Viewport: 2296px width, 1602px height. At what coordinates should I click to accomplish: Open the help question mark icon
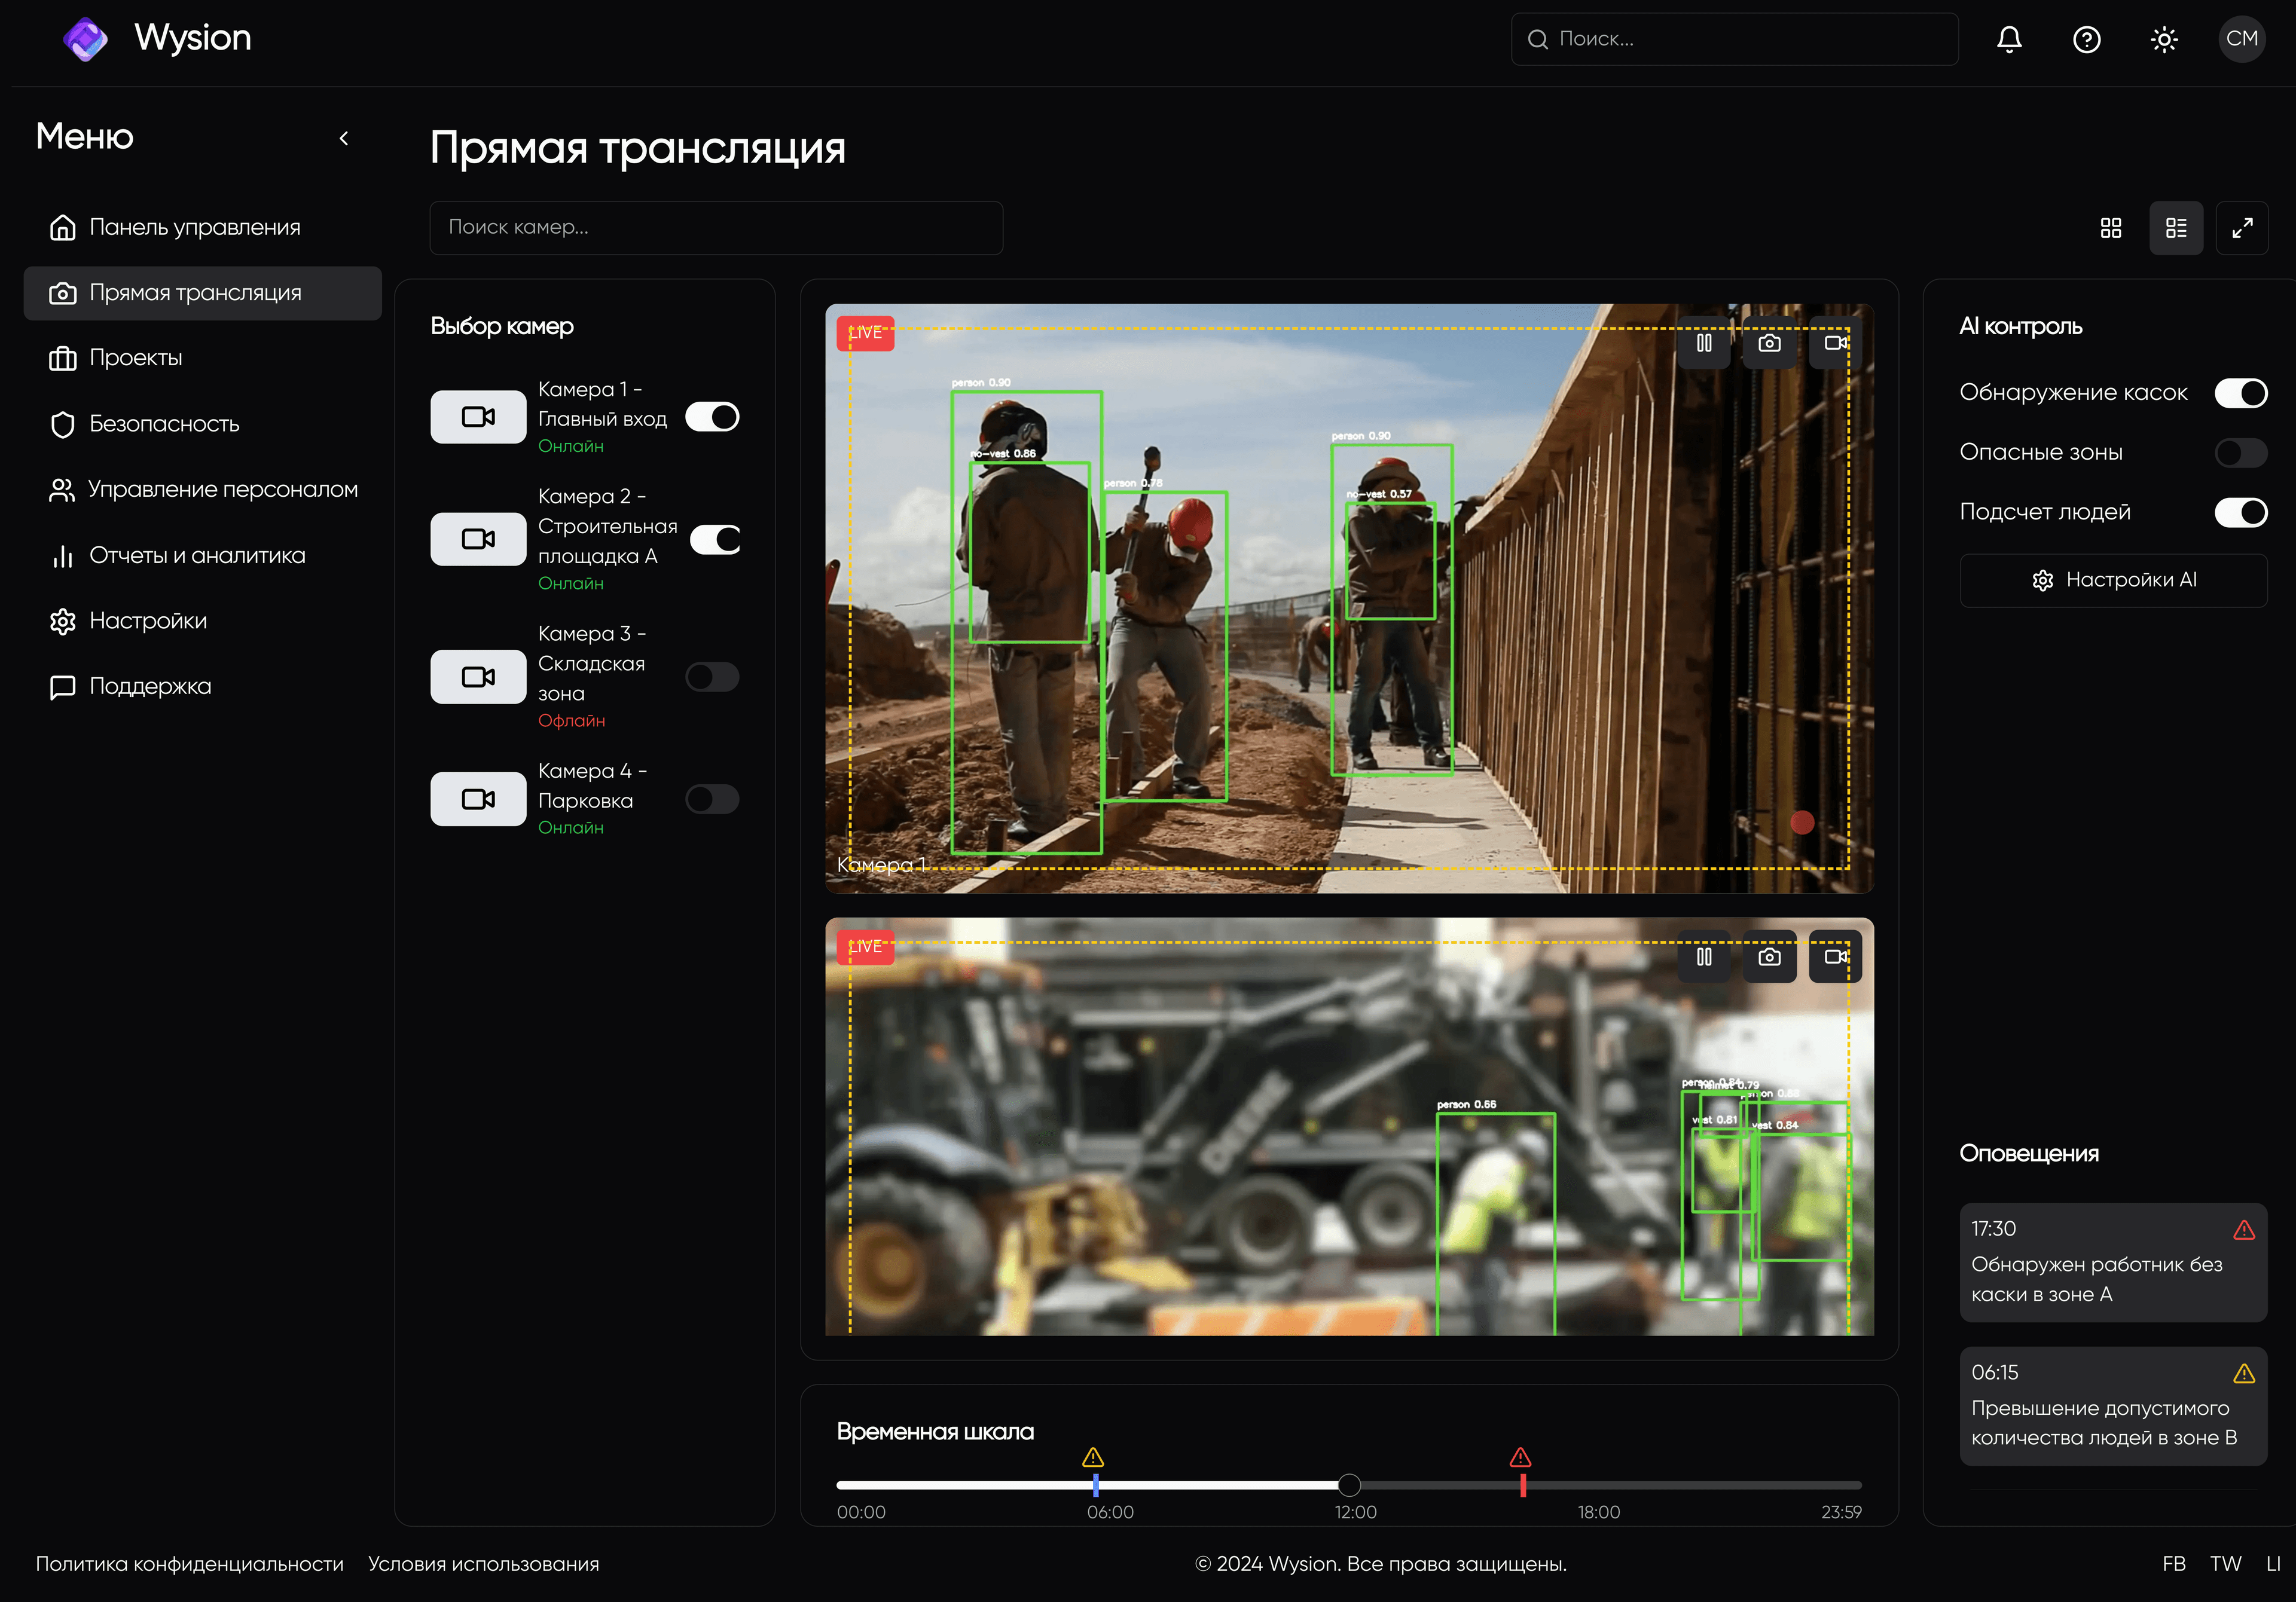2086,39
